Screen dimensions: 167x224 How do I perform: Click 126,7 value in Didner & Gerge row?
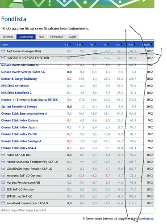click(x=132, y=79)
